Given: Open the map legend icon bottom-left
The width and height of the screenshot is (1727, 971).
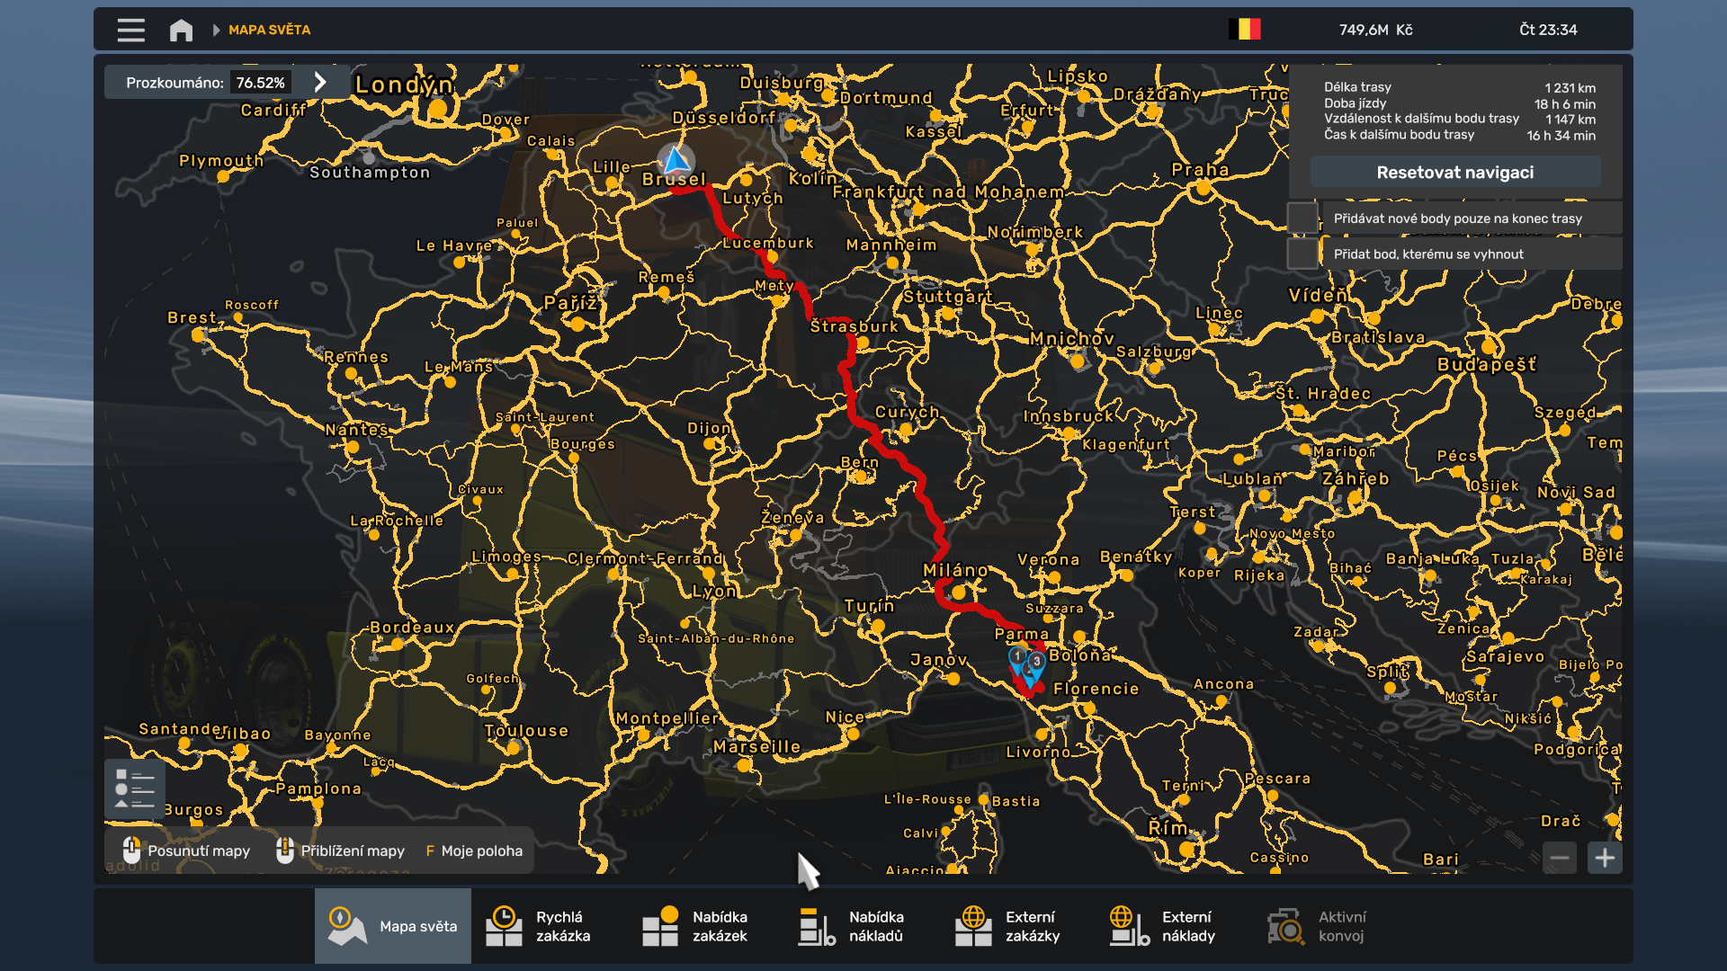Looking at the screenshot, I should [135, 788].
